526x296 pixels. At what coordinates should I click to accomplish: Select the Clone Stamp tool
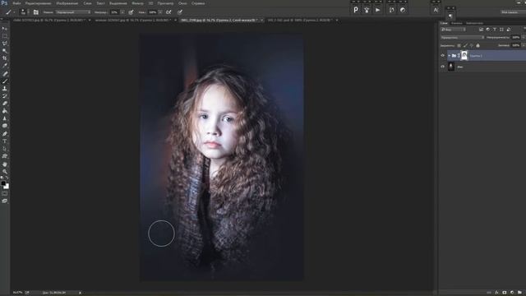5,89
